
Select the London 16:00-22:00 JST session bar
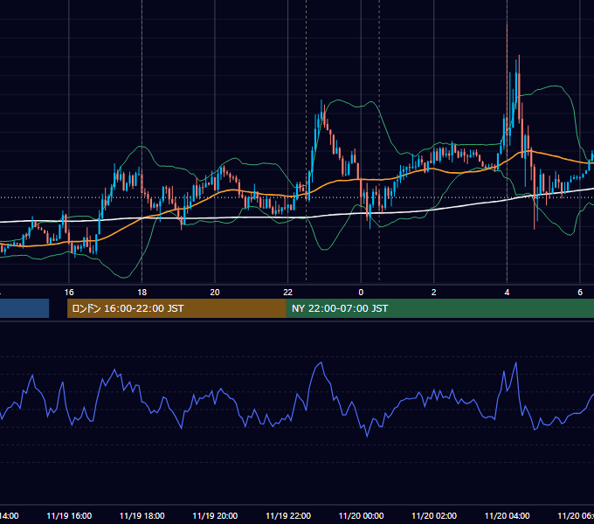coord(176,308)
